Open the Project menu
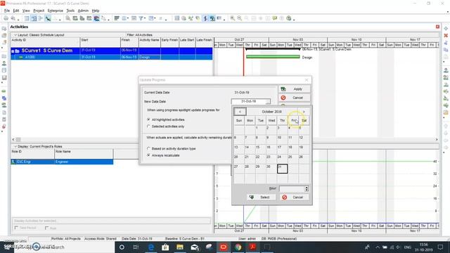The image size is (450, 253). pos(39,11)
